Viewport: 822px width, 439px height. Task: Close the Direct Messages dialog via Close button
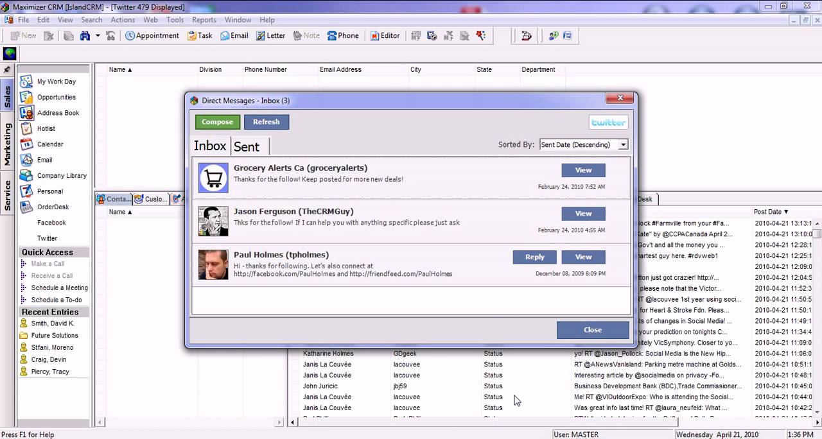[593, 330]
